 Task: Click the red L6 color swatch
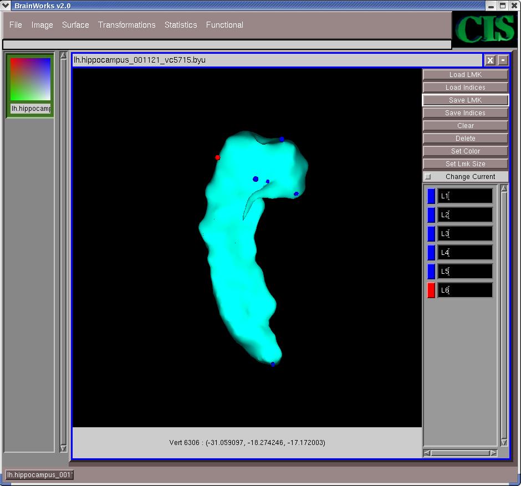click(431, 290)
